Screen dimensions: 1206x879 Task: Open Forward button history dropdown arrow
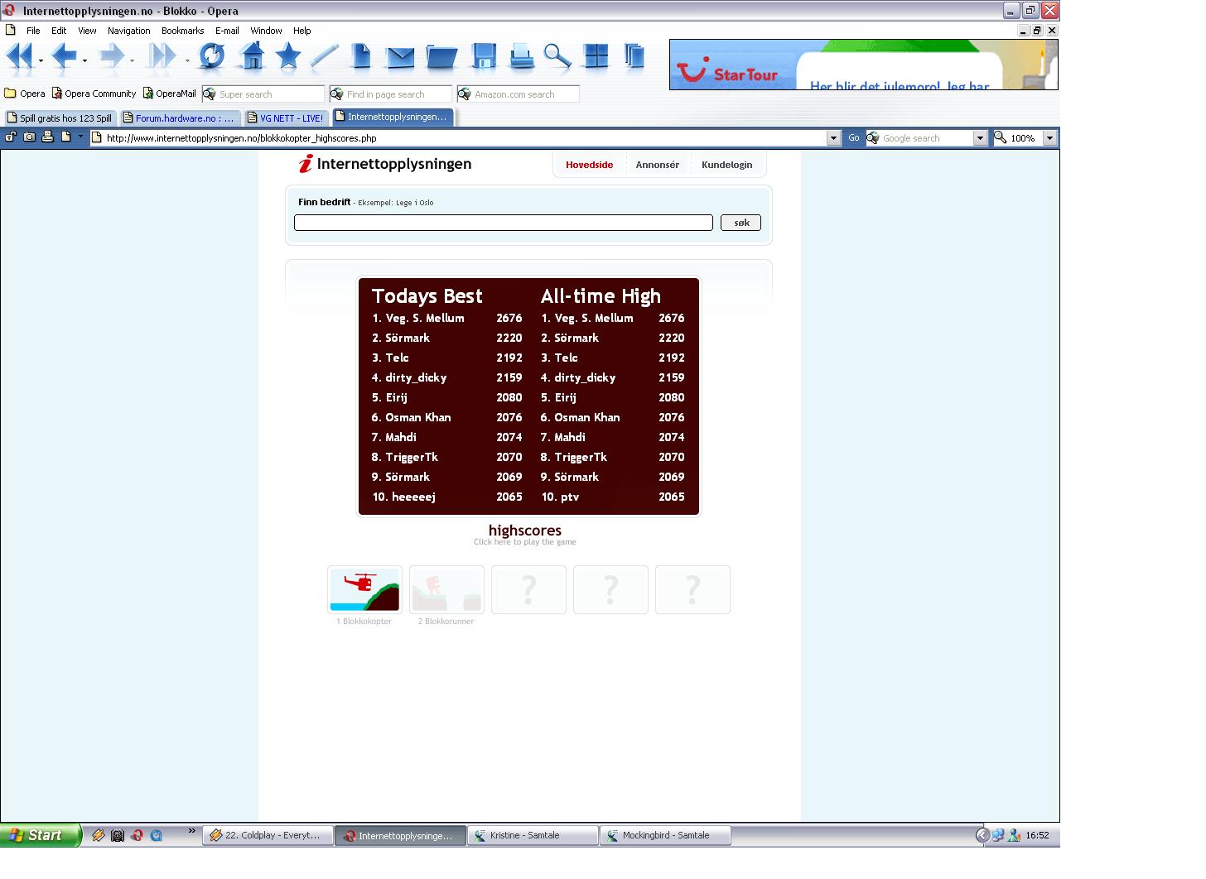(132, 60)
